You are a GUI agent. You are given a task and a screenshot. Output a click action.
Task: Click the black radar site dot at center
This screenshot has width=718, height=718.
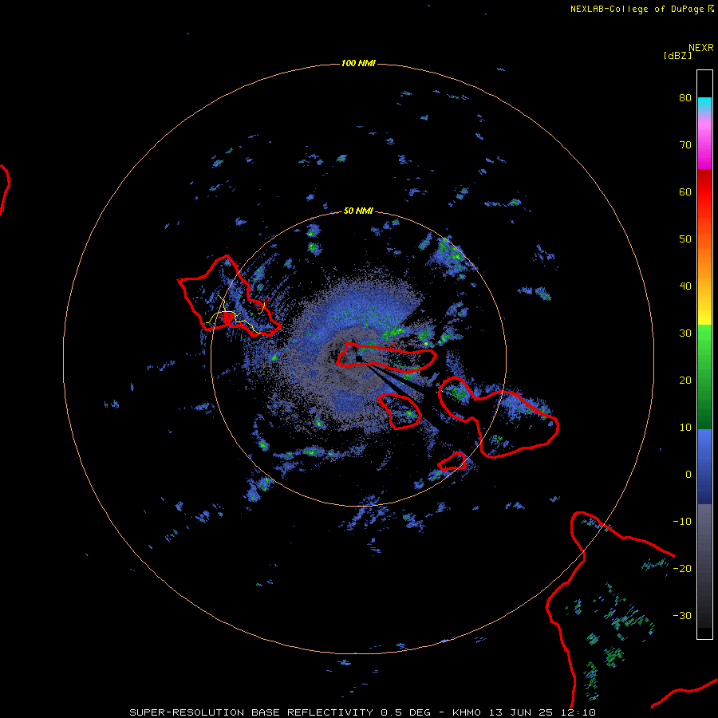point(359,358)
